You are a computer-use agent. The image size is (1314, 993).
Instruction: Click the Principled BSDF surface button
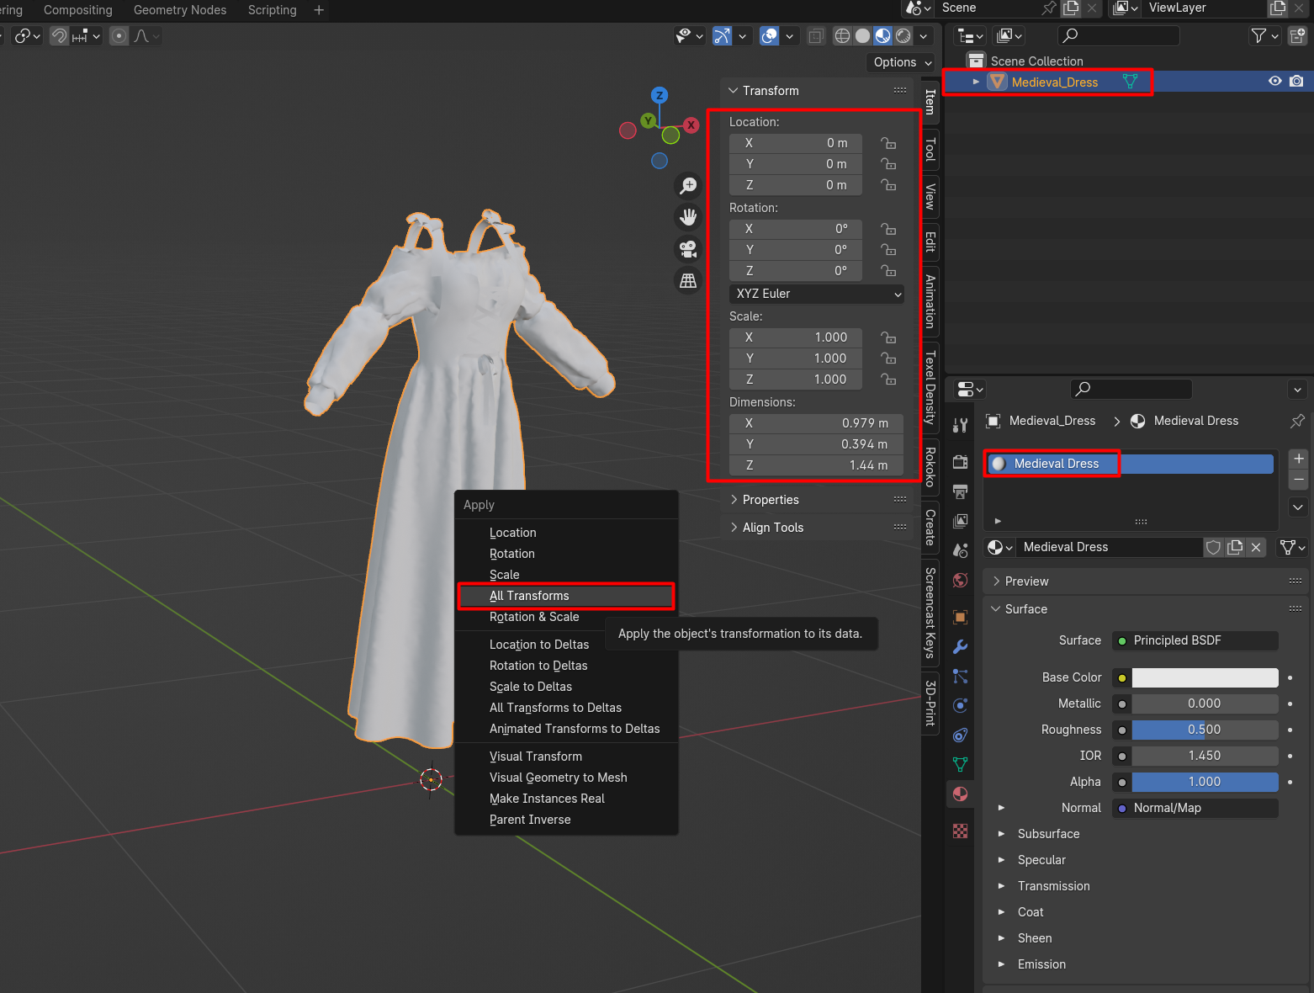pos(1195,640)
